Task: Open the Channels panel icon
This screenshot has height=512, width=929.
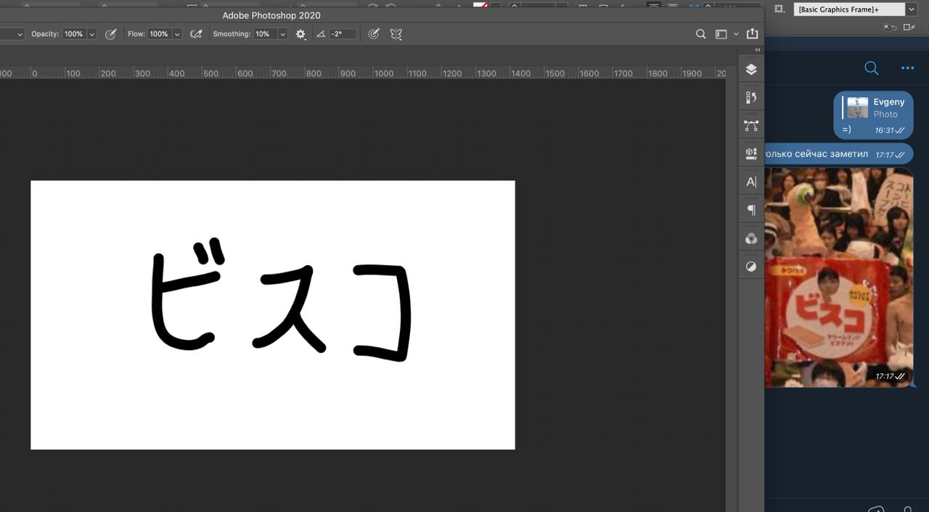Action: coord(751,238)
